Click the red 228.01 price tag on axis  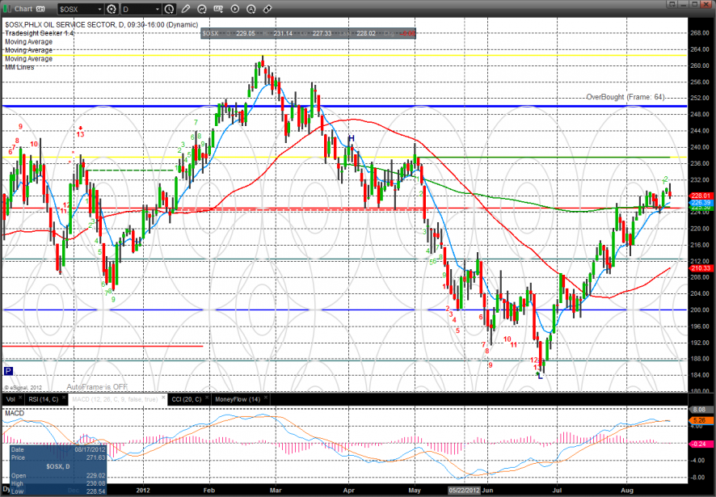pyautogui.click(x=701, y=196)
